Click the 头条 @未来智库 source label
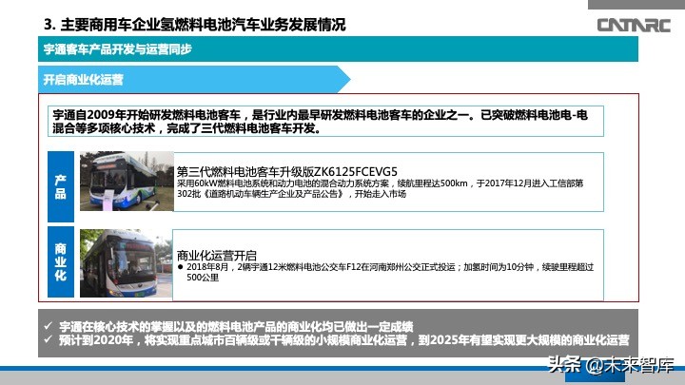The image size is (685, 385). coord(611,365)
